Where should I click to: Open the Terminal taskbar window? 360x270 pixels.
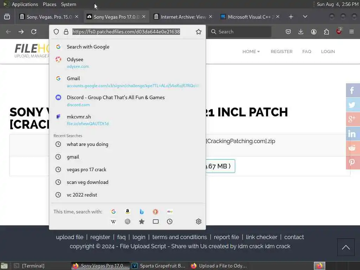[41, 266]
